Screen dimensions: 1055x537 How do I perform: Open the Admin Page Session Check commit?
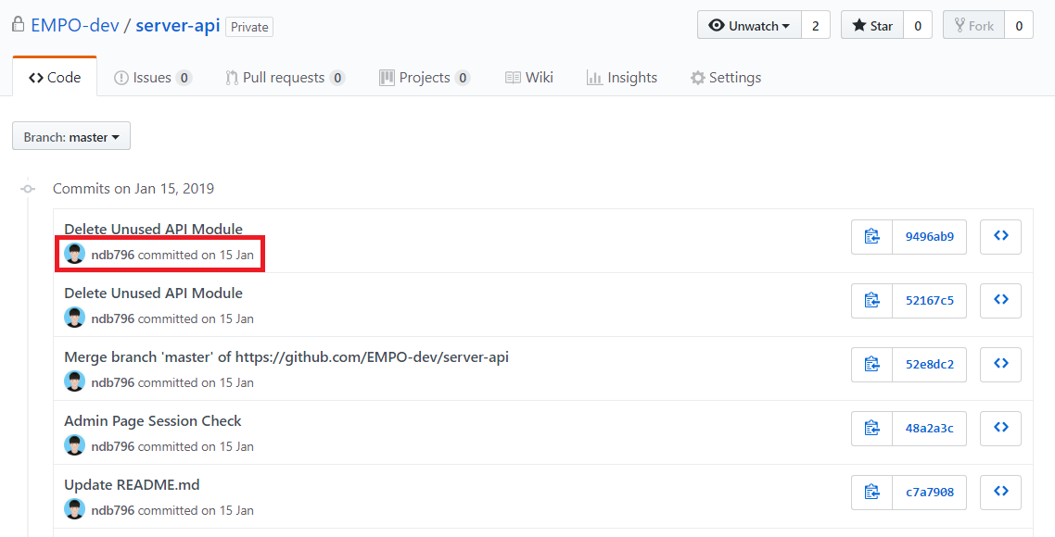tap(153, 420)
